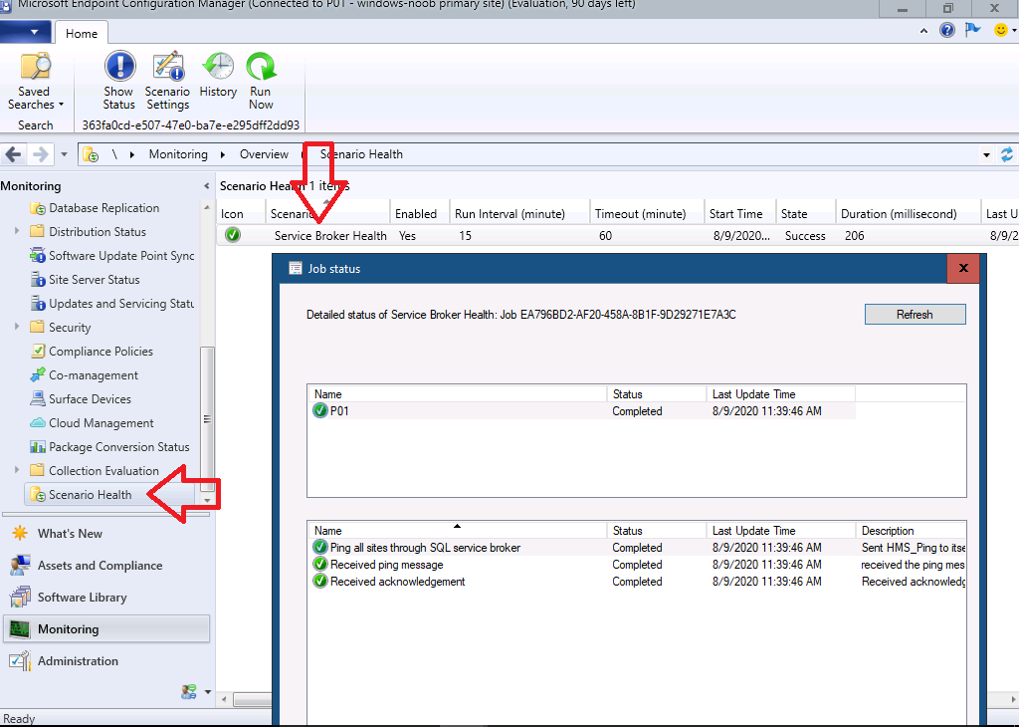Sort by Duration (millisecond) column header
Image resolution: width=1019 pixels, height=727 pixels.
(x=908, y=214)
